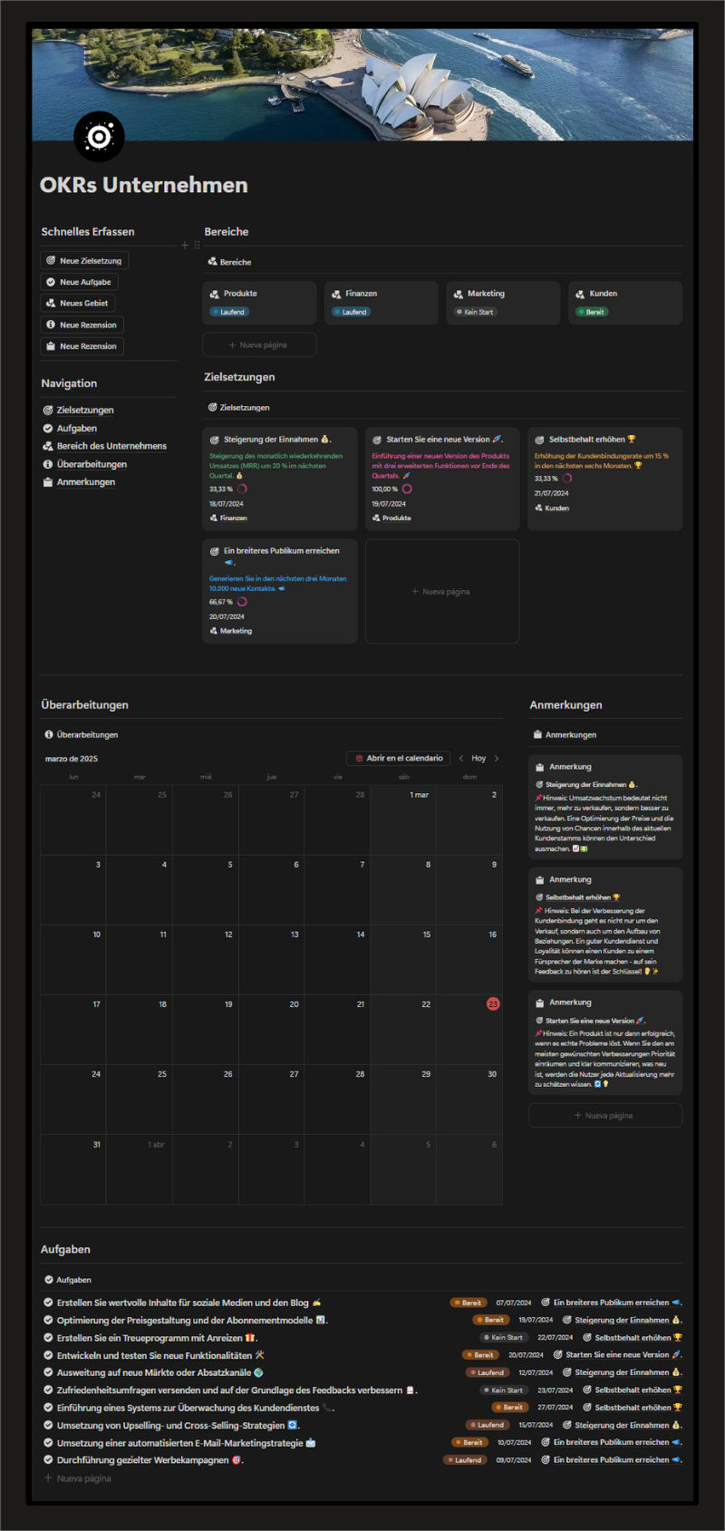The width and height of the screenshot is (725, 1531).
Task: Toggle checkmark for Durchführung gezielter Werbekampagnen task
Action: pos(49,1460)
